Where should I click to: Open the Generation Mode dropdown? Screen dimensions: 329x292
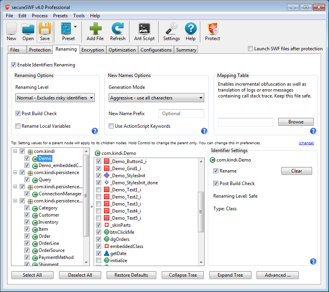point(156,98)
